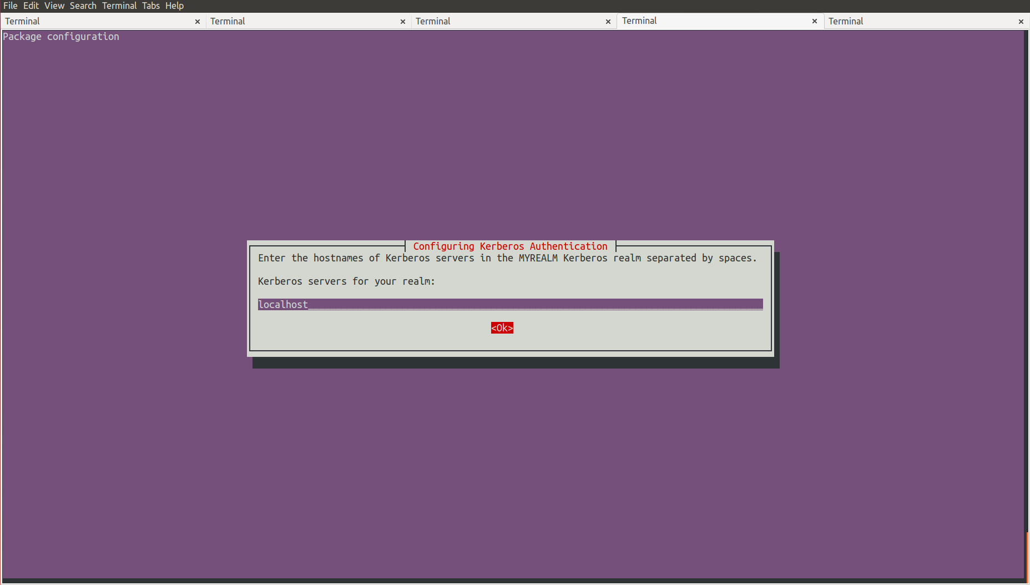Close the fourth Terminal tab

pos(815,21)
